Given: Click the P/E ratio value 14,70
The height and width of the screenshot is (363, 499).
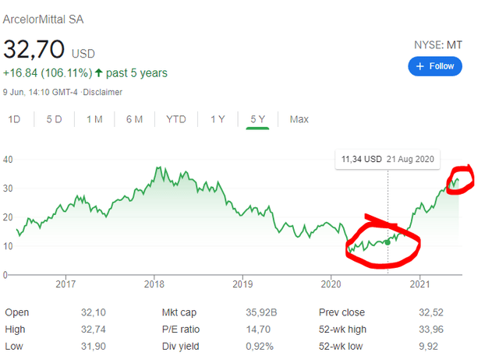Looking at the screenshot, I should tap(258, 329).
